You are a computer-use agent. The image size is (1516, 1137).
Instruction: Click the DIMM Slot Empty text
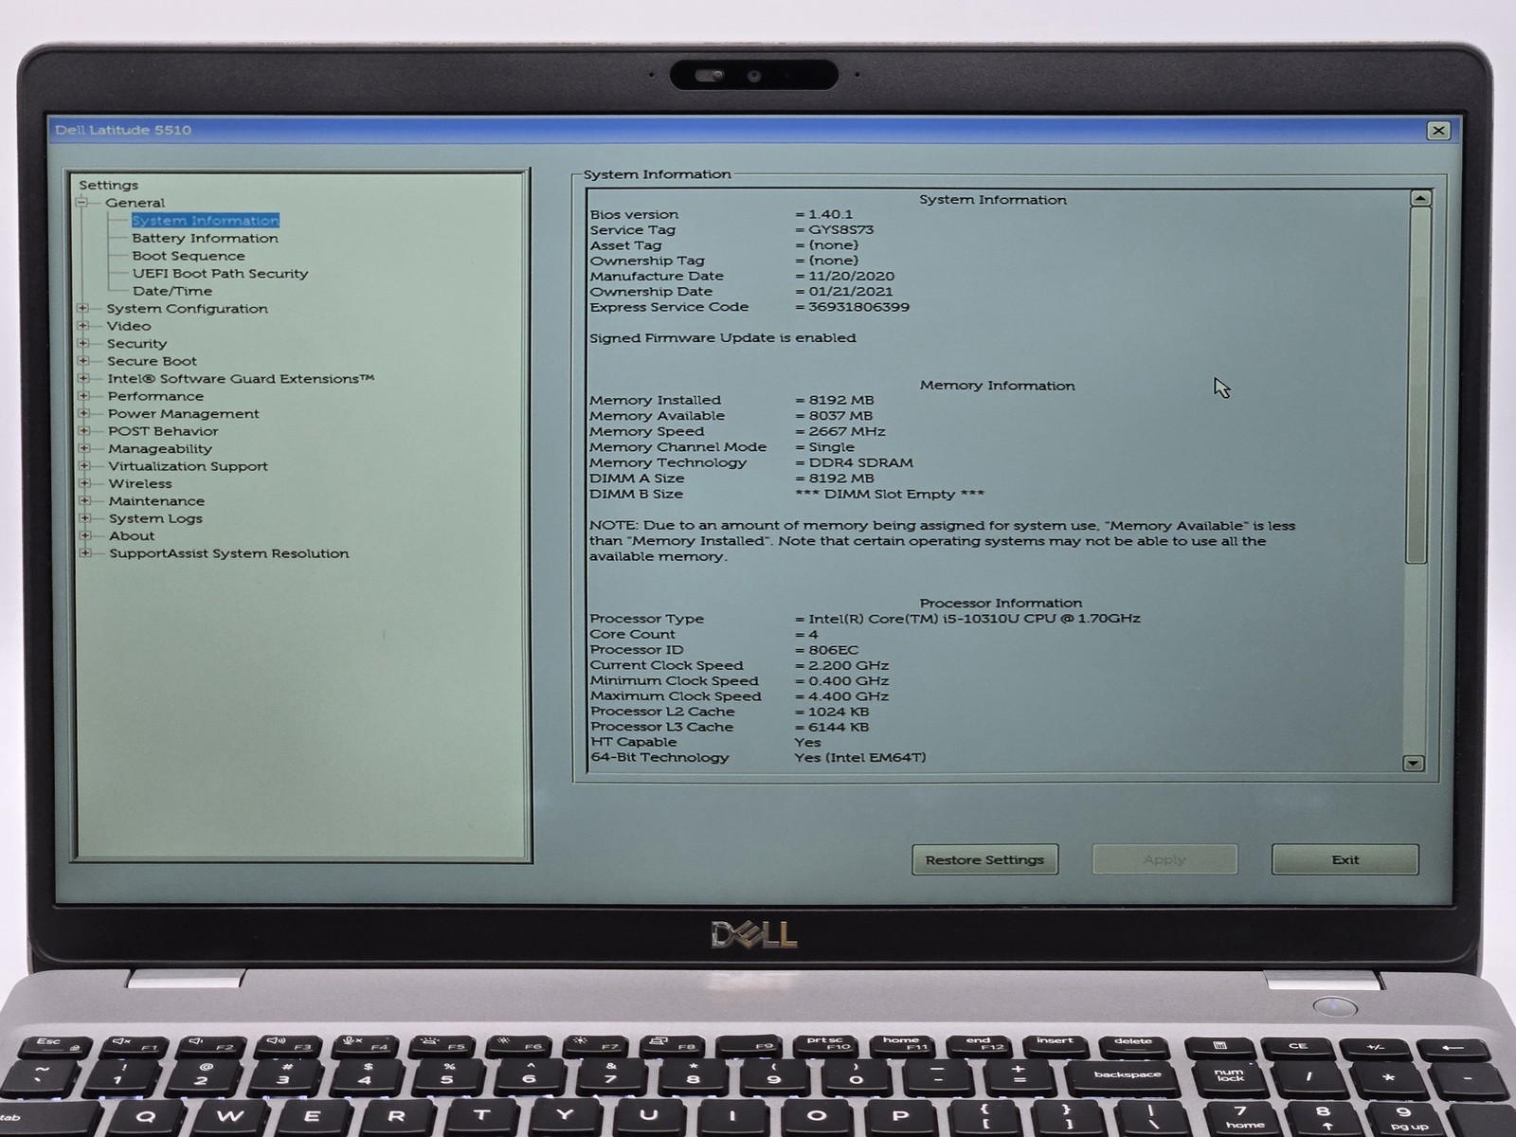tap(889, 495)
